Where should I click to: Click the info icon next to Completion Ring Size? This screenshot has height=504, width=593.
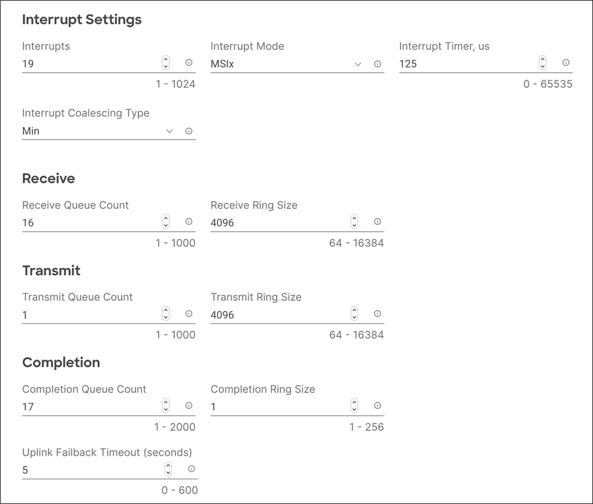click(376, 406)
